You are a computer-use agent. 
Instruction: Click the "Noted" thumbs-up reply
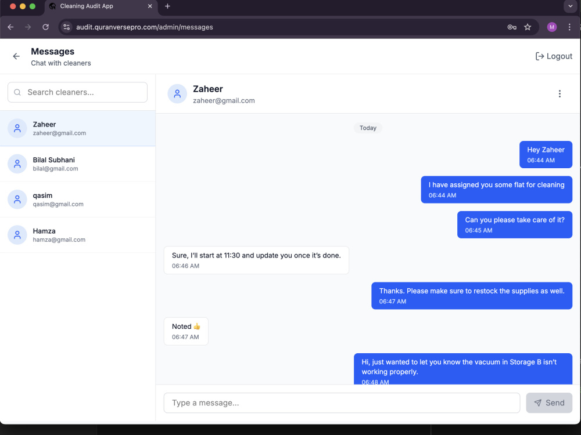(x=186, y=331)
